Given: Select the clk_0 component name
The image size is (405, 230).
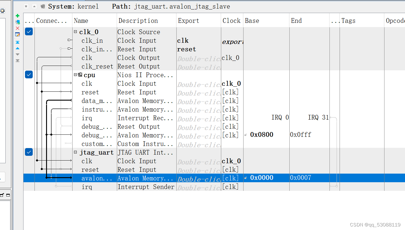Looking at the screenshot, I should pyautogui.click(x=89, y=32).
